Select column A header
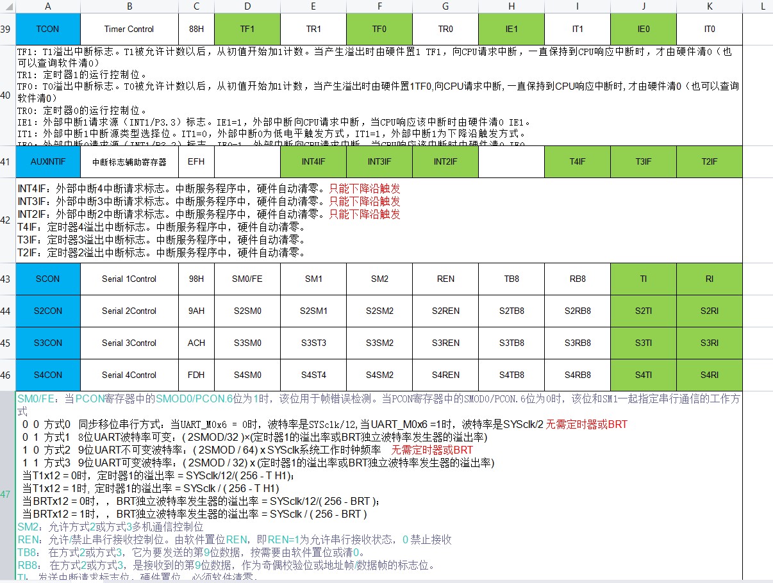This screenshot has height=583, width=773. pos(48,6)
